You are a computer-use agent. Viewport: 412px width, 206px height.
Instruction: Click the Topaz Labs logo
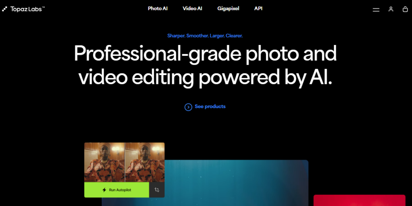[23, 9]
